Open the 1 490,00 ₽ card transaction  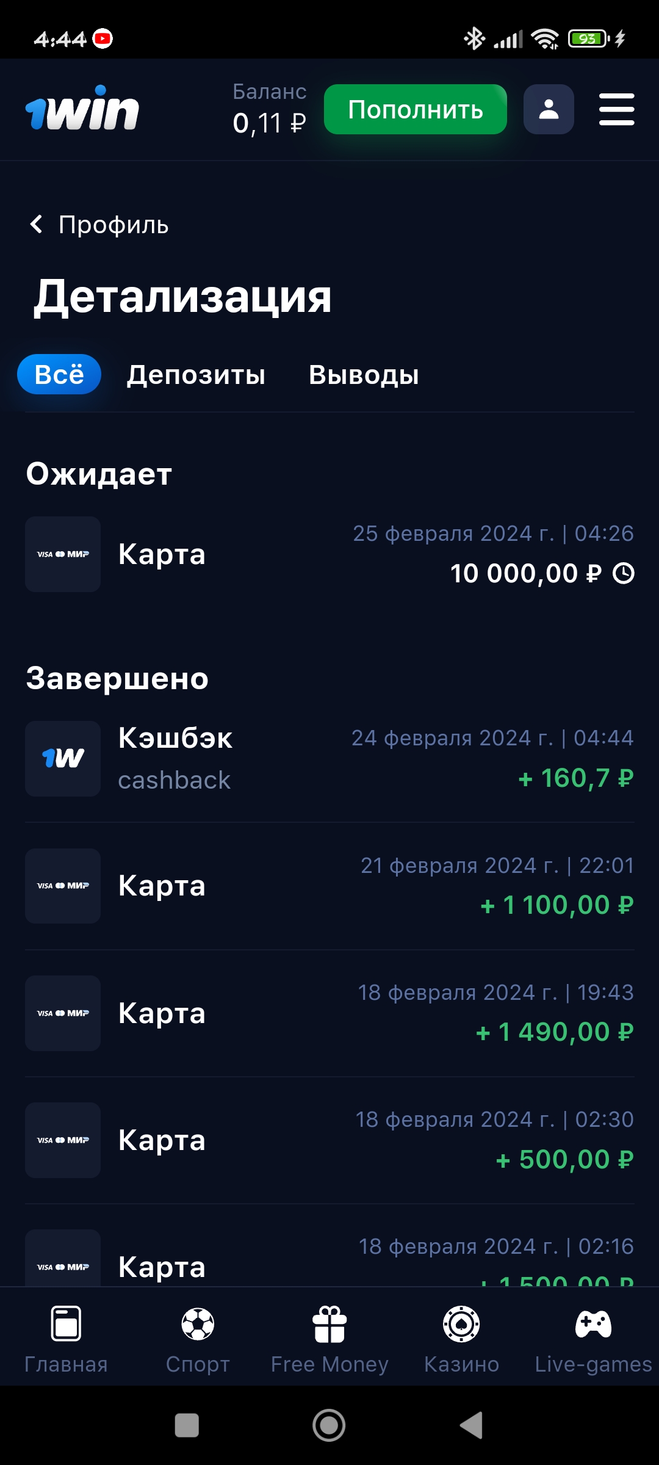point(329,1013)
